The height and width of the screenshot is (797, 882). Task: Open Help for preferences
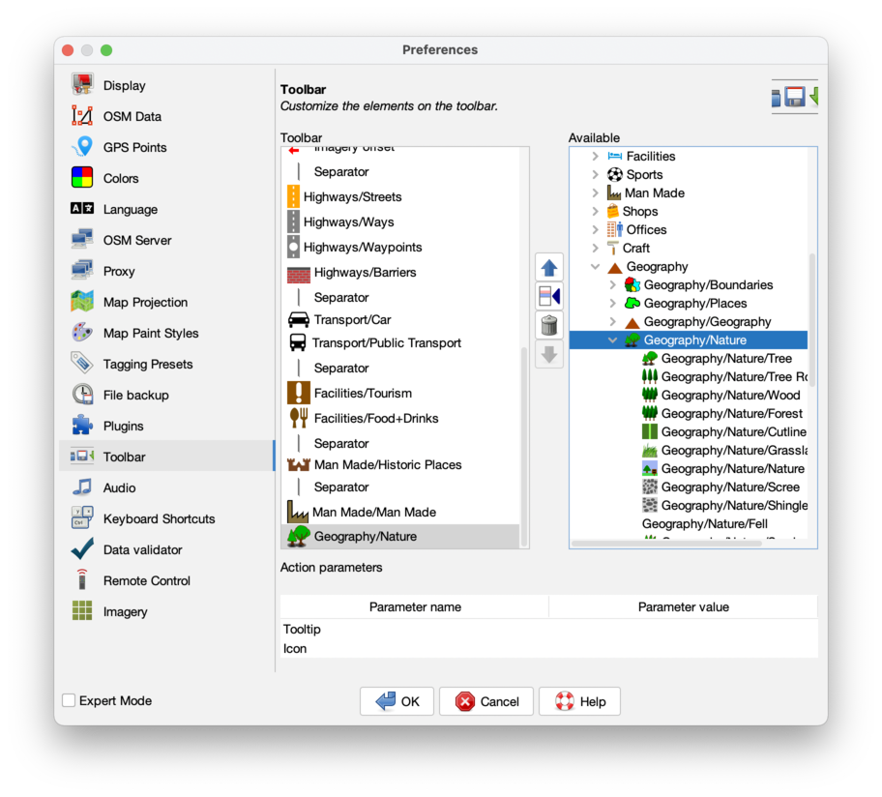point(579,701)
